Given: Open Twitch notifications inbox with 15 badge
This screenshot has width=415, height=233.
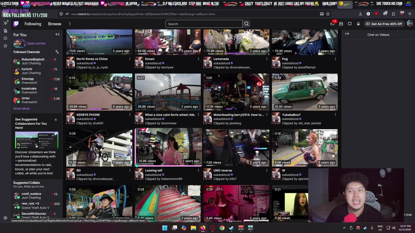Looking at the screenshot, I should tap(332, 24).
